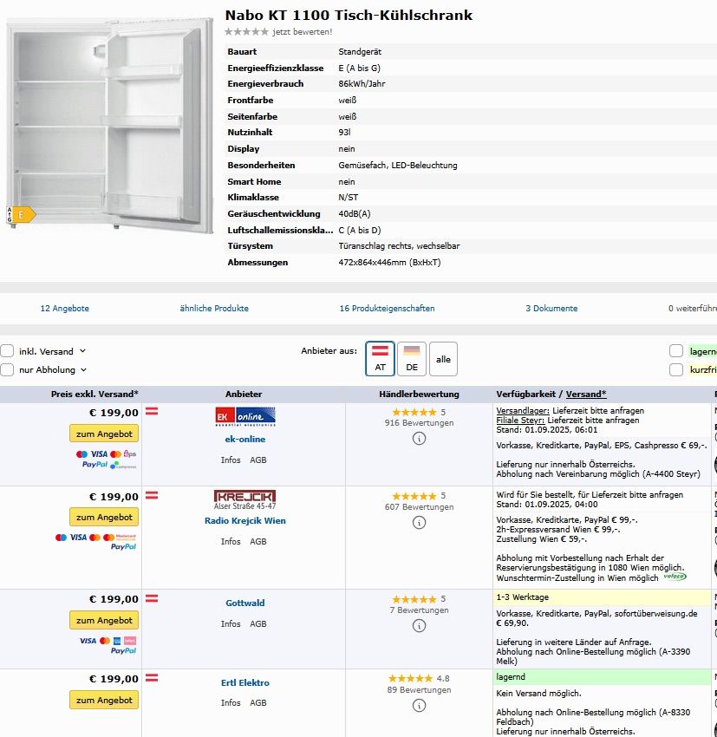
Task: Open the 12 Angebote tab
Action: (65, 309)
